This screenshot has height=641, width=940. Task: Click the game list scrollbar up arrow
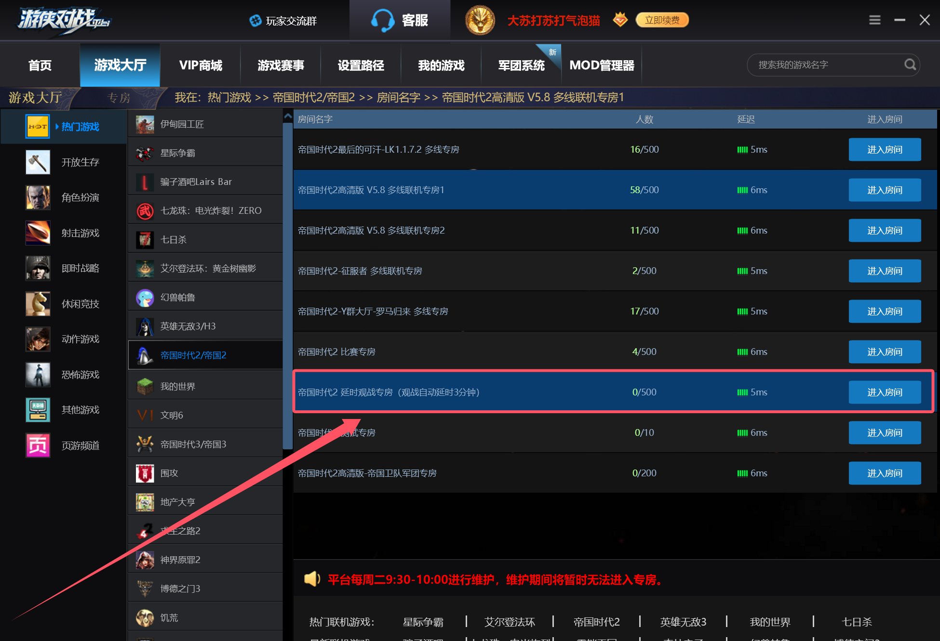click(288, 117)
